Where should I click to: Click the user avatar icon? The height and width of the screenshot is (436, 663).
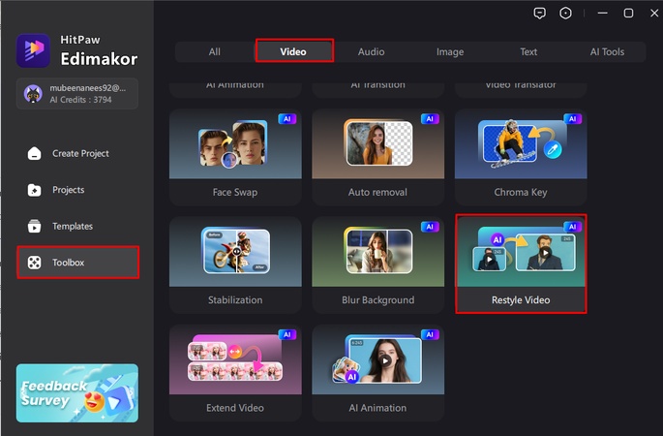coord(33,94)
